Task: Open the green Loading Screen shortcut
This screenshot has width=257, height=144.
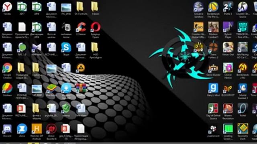Action: pos(228,129)
